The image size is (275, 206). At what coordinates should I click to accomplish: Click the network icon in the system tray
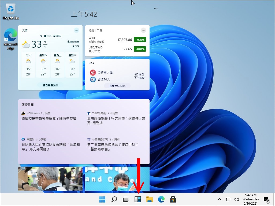point(228,199)
